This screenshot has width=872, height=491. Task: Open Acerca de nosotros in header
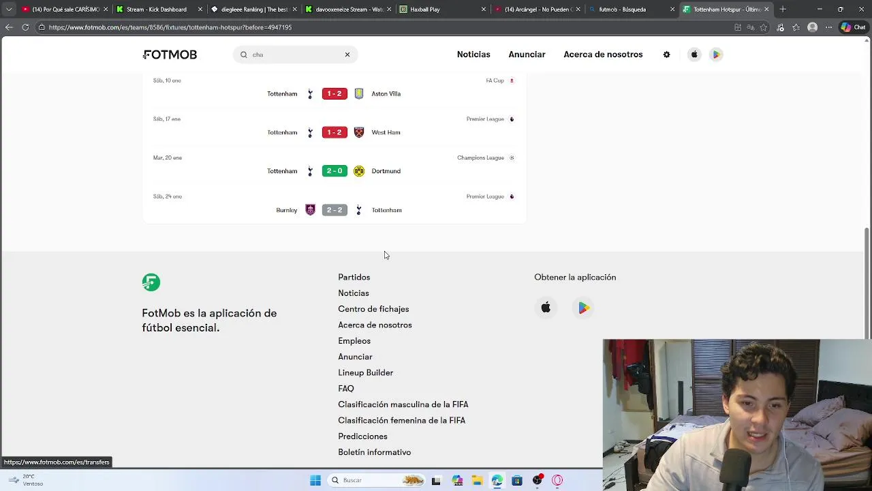(x=603, y=55)
